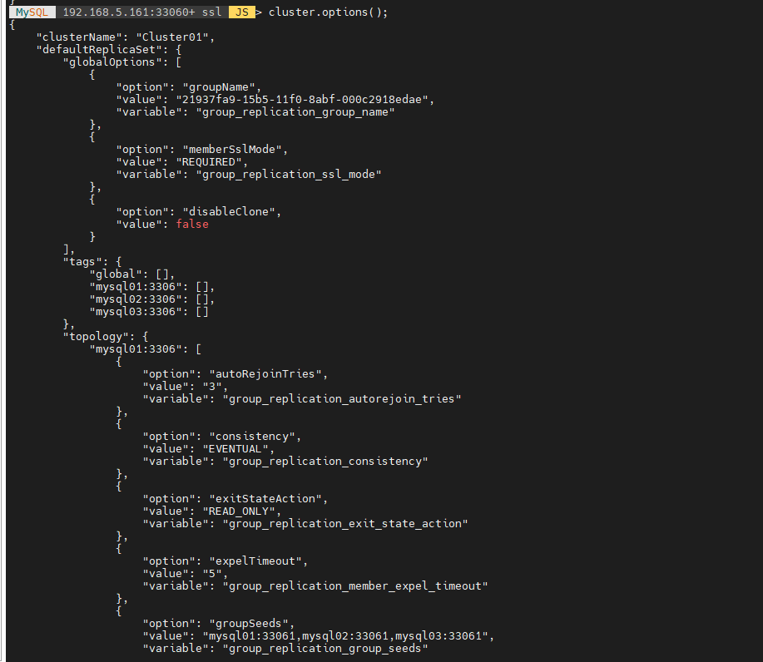Click the "defaultReplicaSet" key line
Image resolution: width=763 pixels, height=662 pixels.
pyautogui.click(x=108, y=50)
